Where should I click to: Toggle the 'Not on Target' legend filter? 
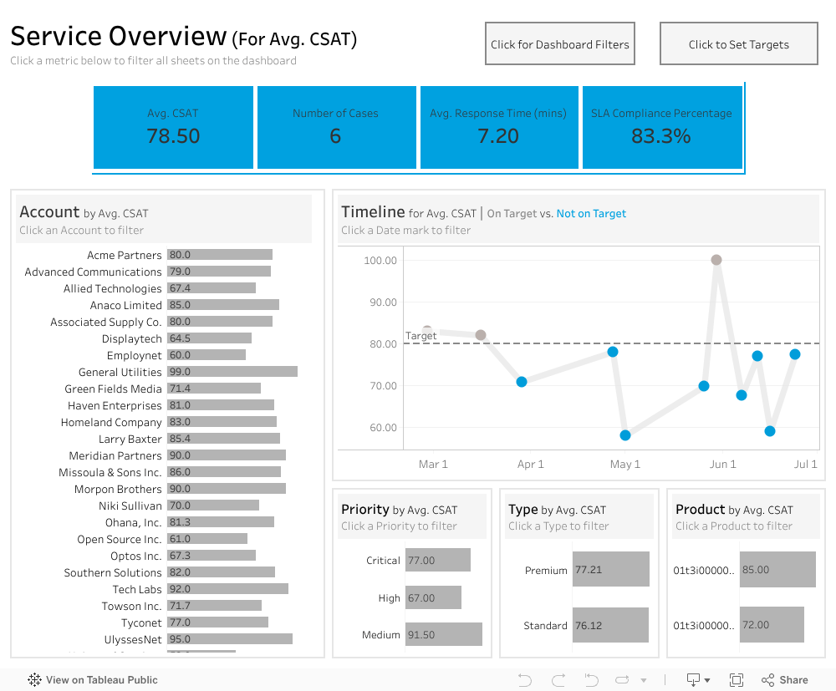point(591,213)
